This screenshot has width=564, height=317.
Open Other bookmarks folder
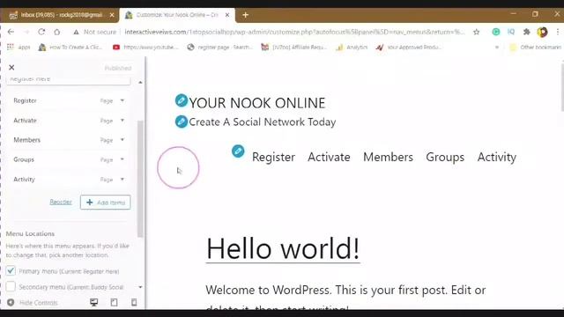click(535, 47)
